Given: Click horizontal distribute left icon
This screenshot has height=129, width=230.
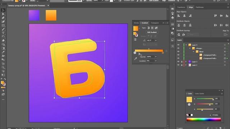Looking at the screenshot, I should coord(216,25).
